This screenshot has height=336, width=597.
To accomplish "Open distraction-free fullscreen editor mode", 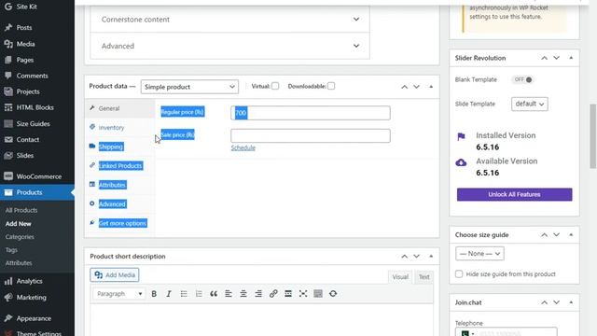I will click(303, 294).
